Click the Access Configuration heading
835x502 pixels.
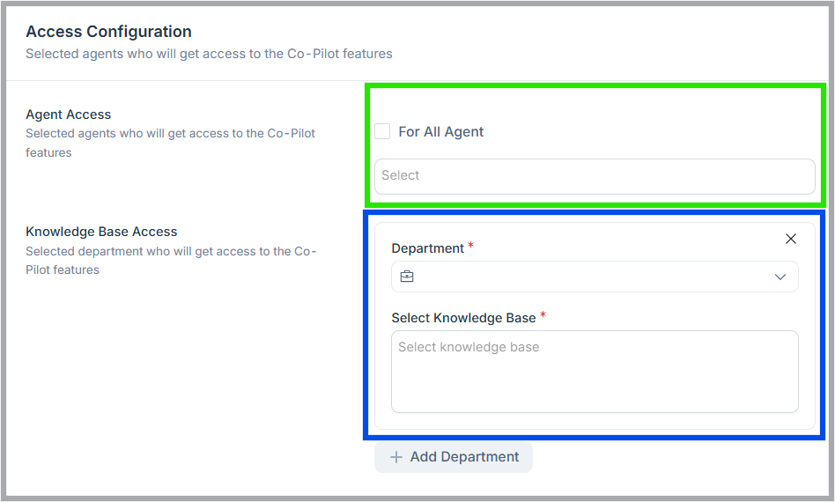click(108, 32)
